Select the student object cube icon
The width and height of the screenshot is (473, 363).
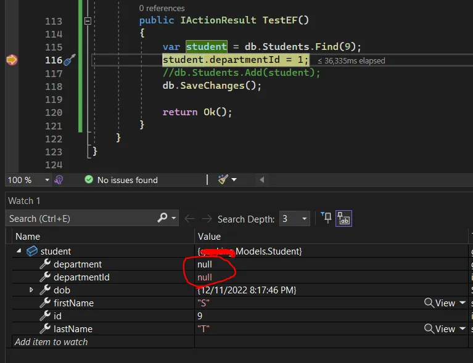coord(32,251)
